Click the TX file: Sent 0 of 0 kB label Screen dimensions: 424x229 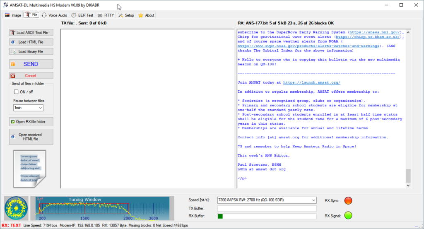(84, 23)
